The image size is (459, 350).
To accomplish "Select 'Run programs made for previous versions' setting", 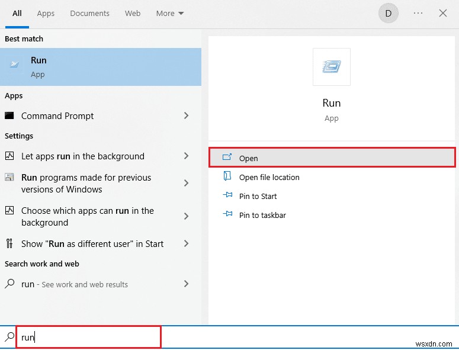I will point(86,184).
